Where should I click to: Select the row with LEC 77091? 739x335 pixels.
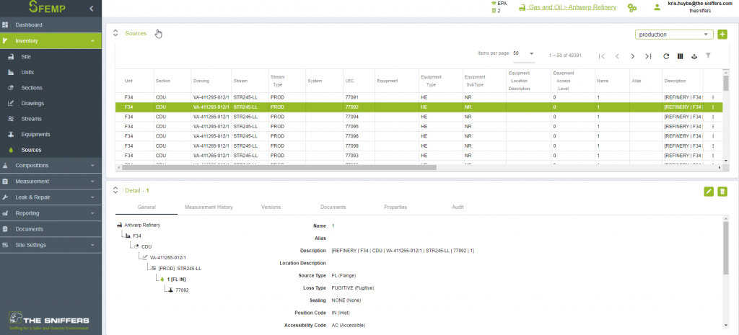point(419,97)
